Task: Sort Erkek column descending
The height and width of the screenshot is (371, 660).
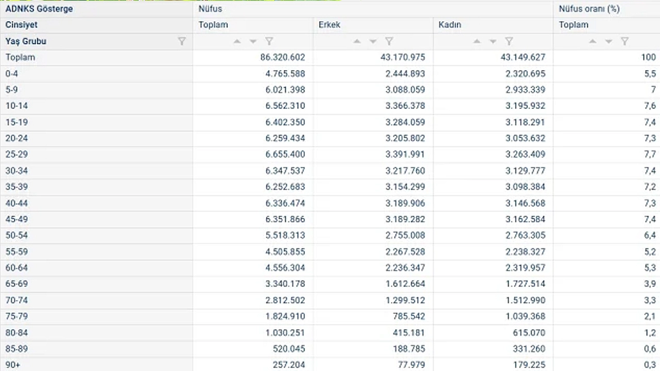Action: pos(373,41)
